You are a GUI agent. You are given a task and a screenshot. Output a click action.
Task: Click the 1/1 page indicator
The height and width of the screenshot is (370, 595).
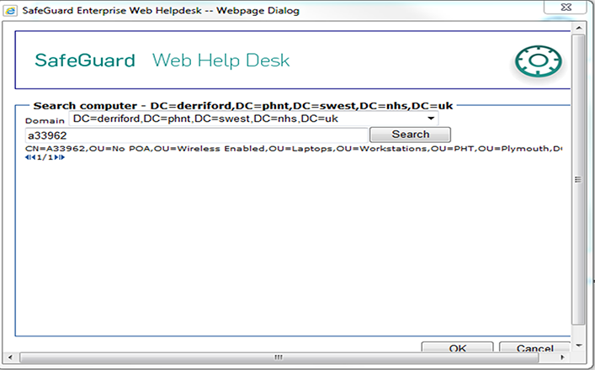point(45,157)
